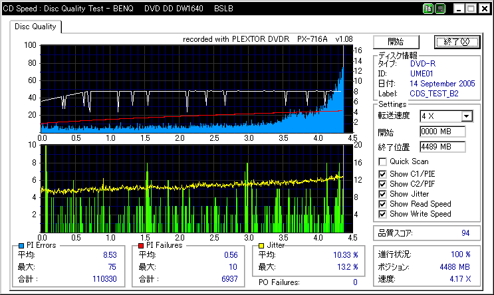The height and width of the screenshot is (295, 494).
Task: Click the speed value 4.17 X
Action: pyautogui.click(x=460, y=279)
